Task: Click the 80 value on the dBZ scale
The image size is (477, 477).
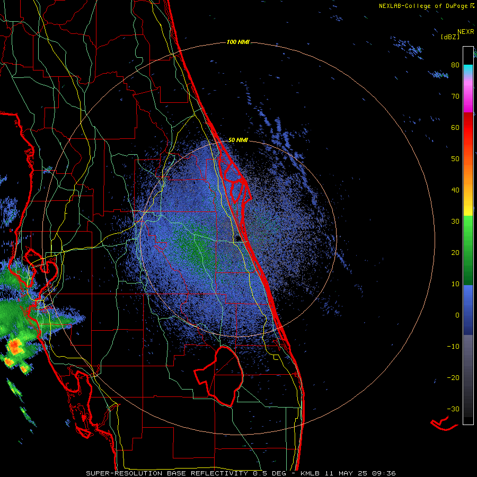Action: pos(455,65)
